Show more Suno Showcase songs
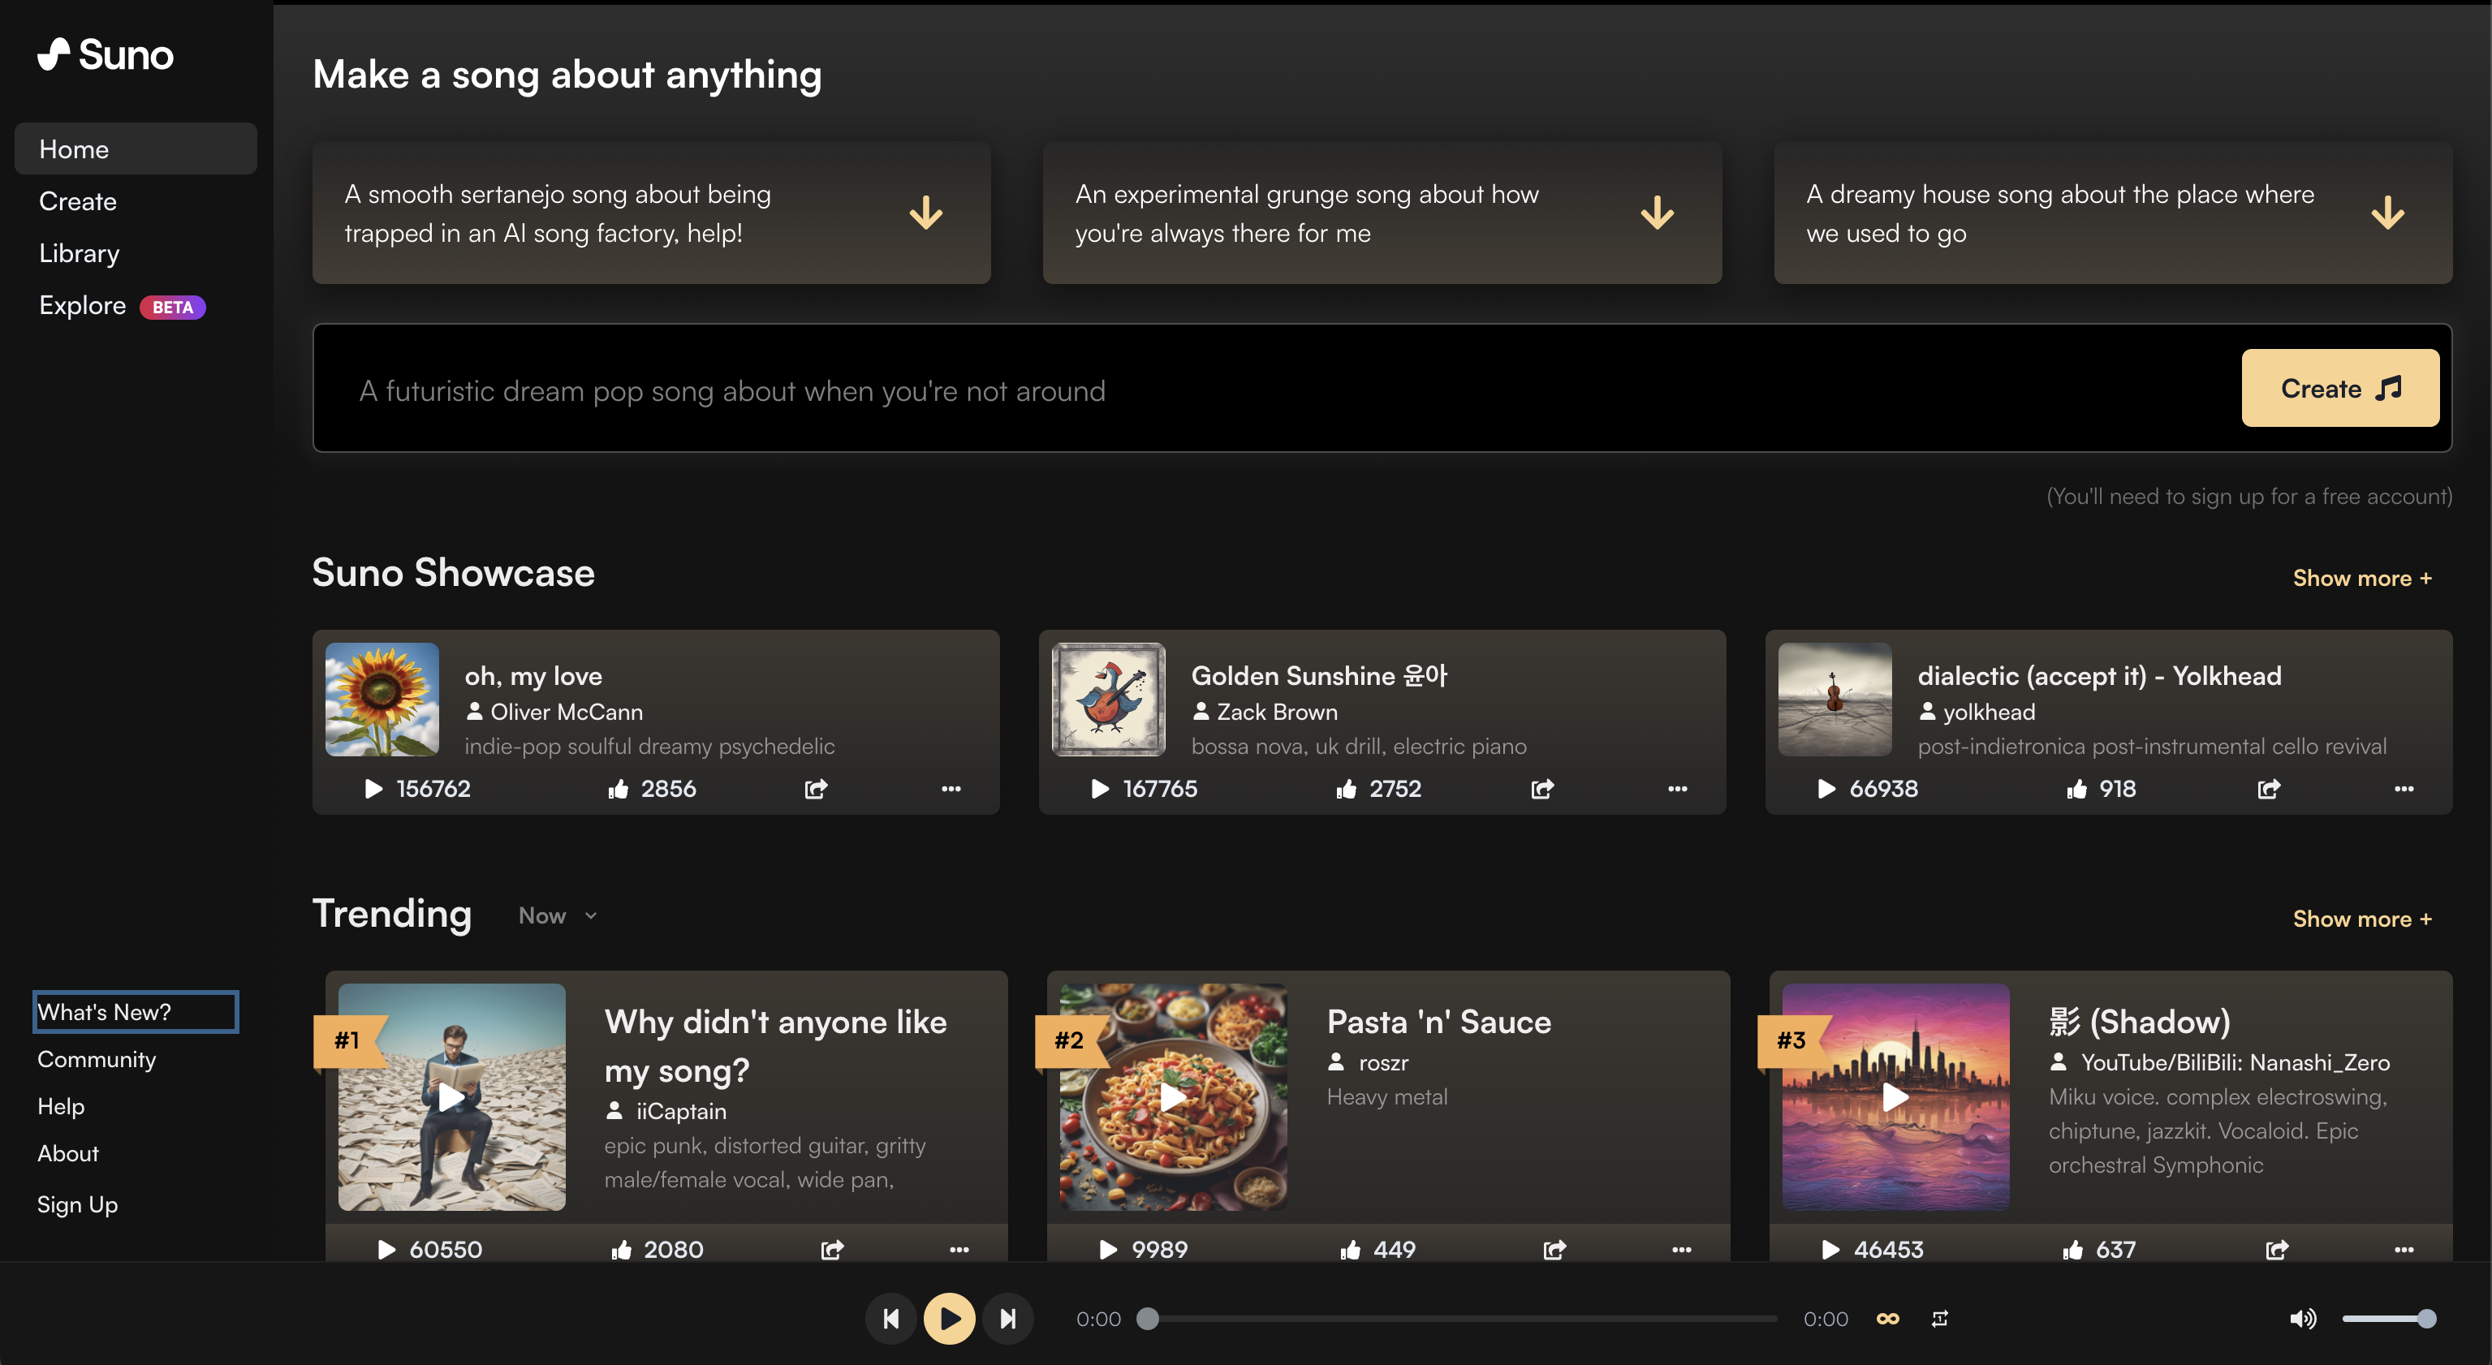The width and height of the screenshot is (2492, 1365). pos(2361,579)
